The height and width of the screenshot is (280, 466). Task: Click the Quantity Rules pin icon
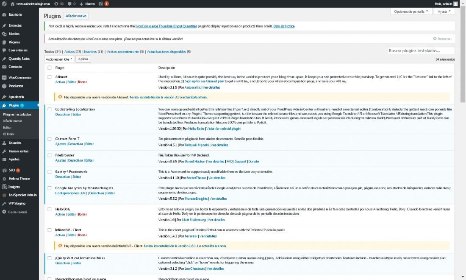click(x=4, y=59)
